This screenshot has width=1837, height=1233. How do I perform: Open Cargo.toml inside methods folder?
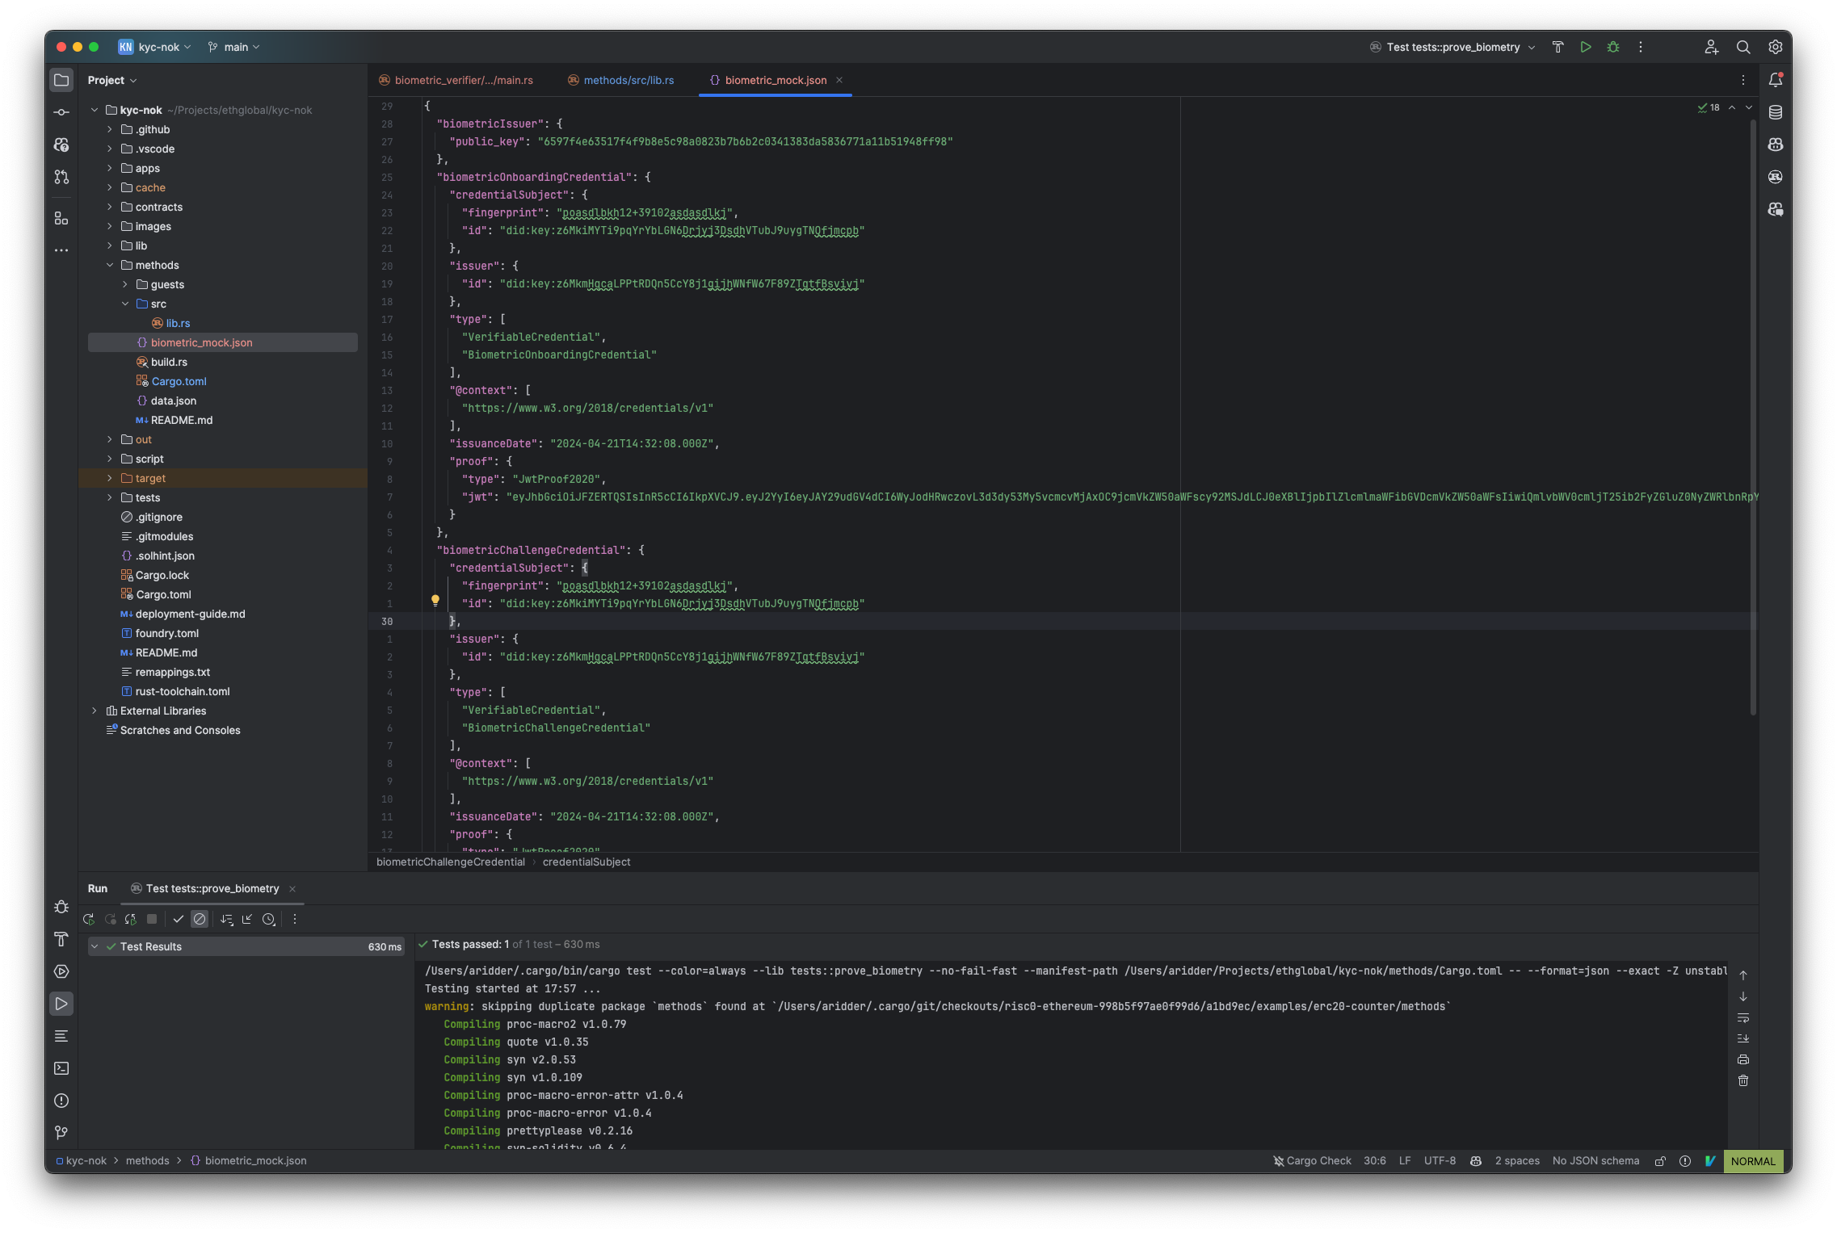coord(171,381)
